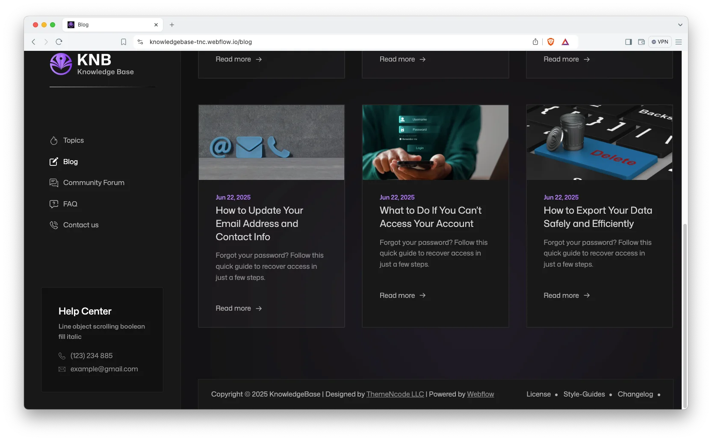Image resolution: width=712 pixels, height=441 pixels.
Task: Open the browser hamburger menu
Action: coord(679,42)
